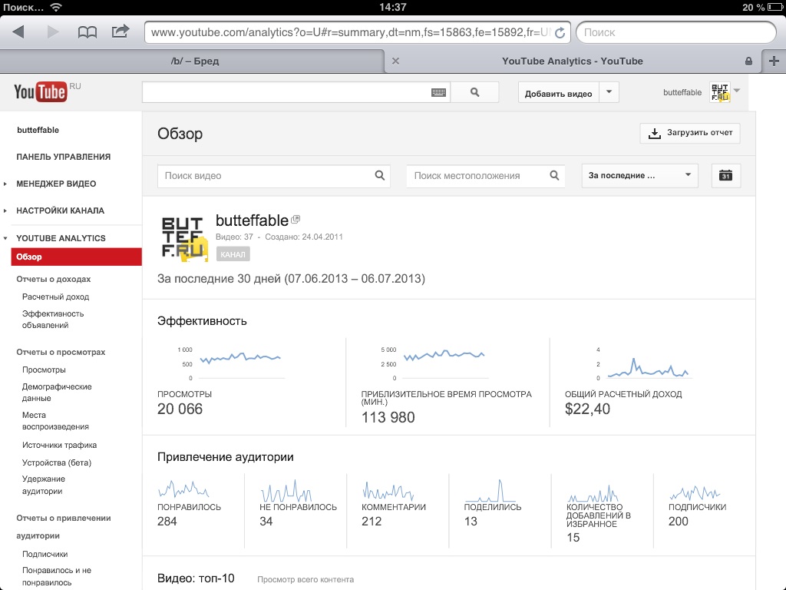The width and height of the screenshot is (786, 590).
Task: Open НАСТРОЙКИ КАНАЛА in the sidebar
Action: (60, 210)
